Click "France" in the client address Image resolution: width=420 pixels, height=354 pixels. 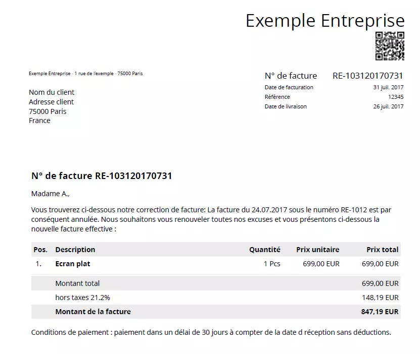[x=39, y=121]
